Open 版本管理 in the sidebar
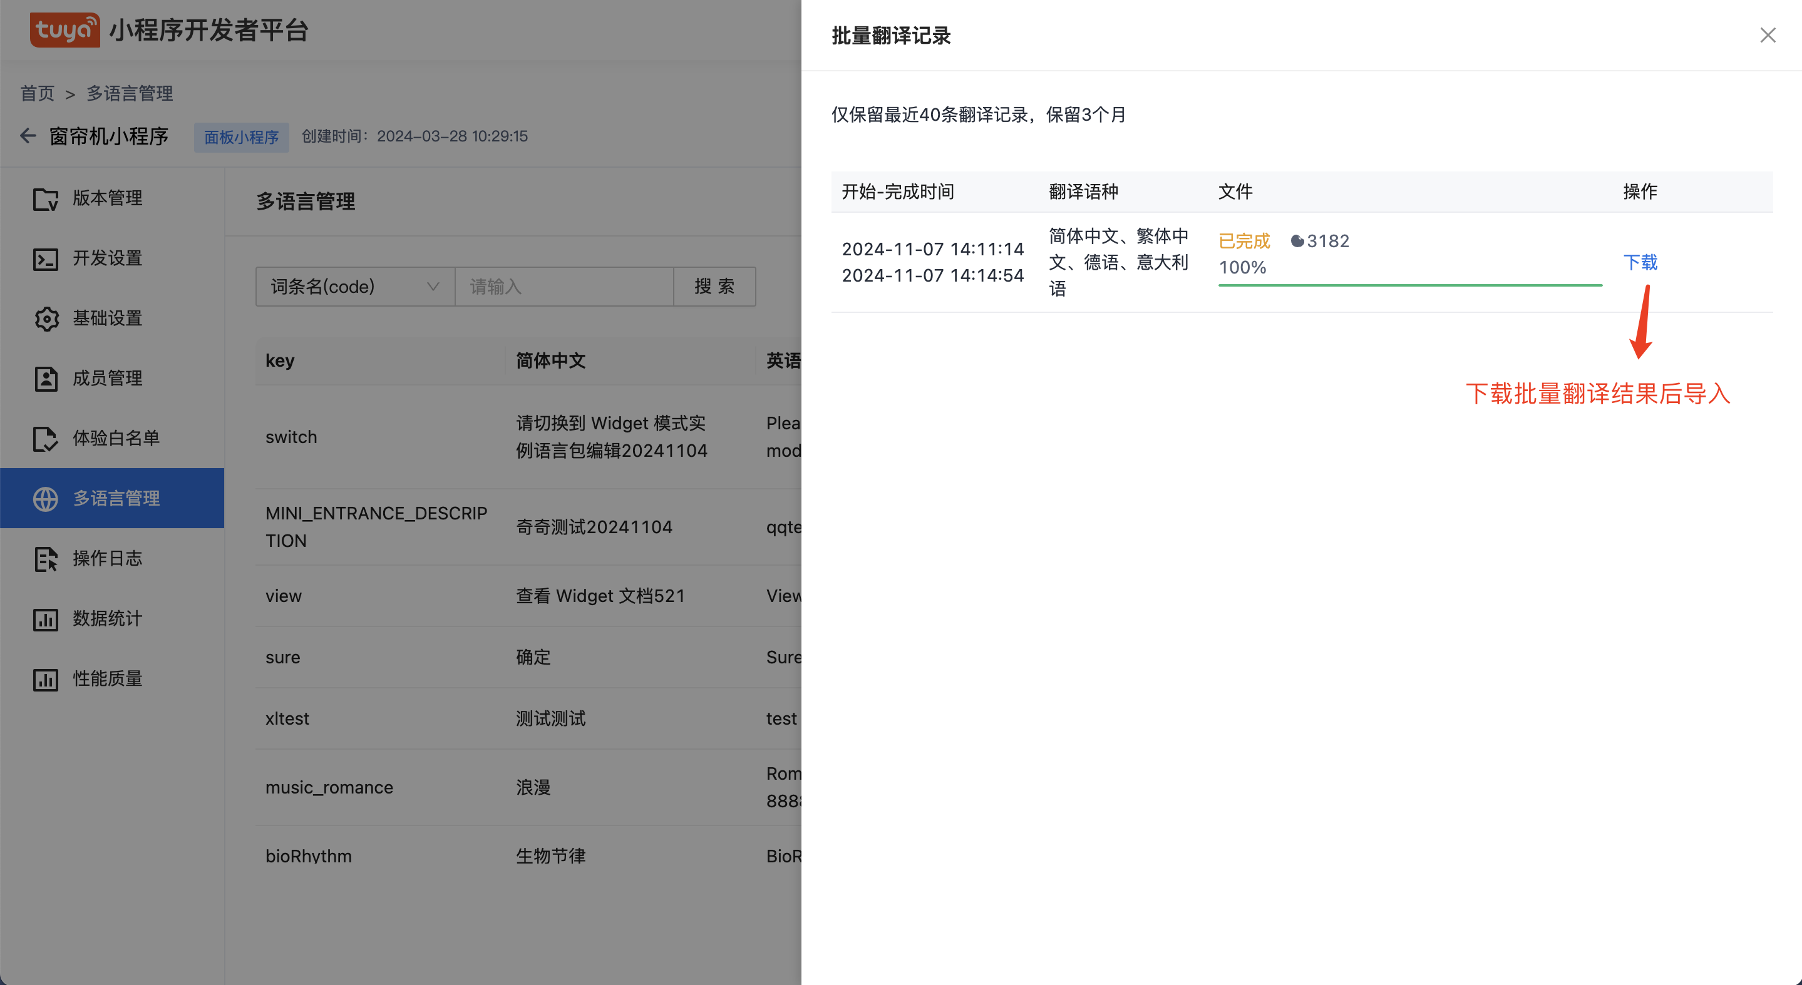Image resolution: width=1802 pixels, height=985 pixels. click(x=112, y=198)
